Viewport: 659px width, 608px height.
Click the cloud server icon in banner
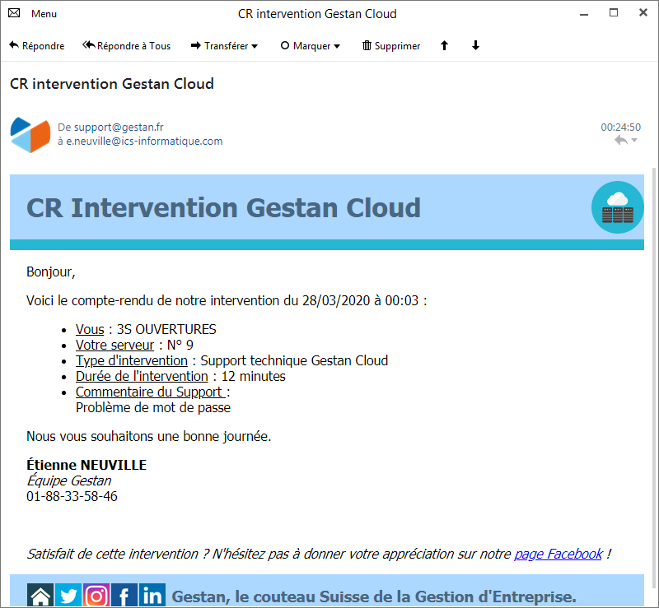pyautogui.click(x=617, y=207)
